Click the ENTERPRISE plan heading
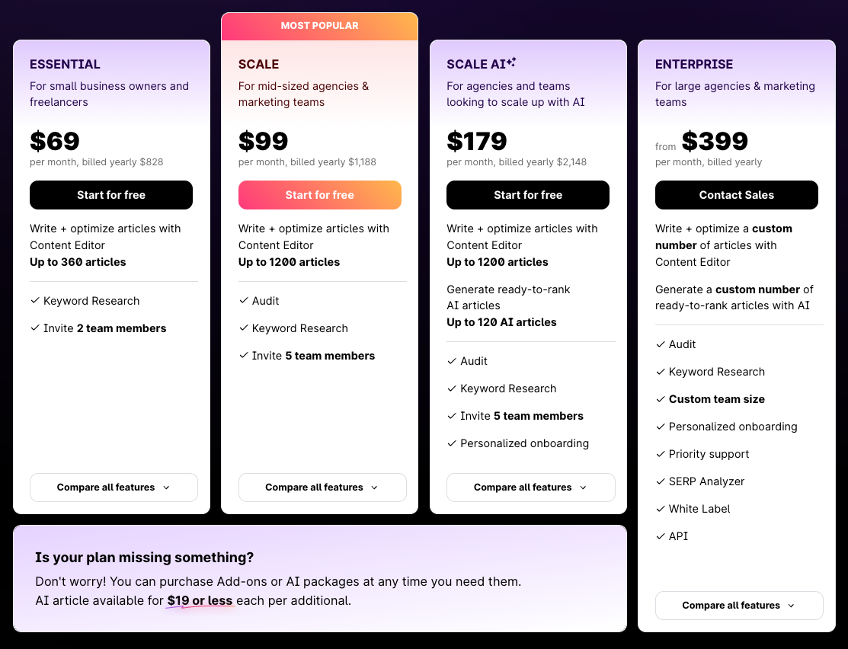848x649 pixels. click(694, 65)
